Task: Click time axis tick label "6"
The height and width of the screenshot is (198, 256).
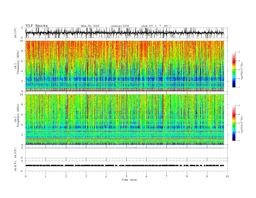Action: [x=146, y=176]
